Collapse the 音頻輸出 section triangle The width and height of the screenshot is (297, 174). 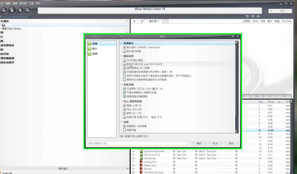pyautogui.click(x=122, y=43)
